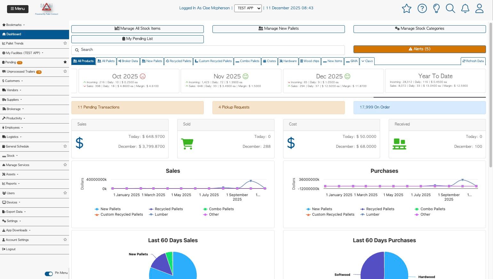This screenshot has width=493, height=279.
Task: Bookmark General Schedule with its star
Action: (65, 146)
